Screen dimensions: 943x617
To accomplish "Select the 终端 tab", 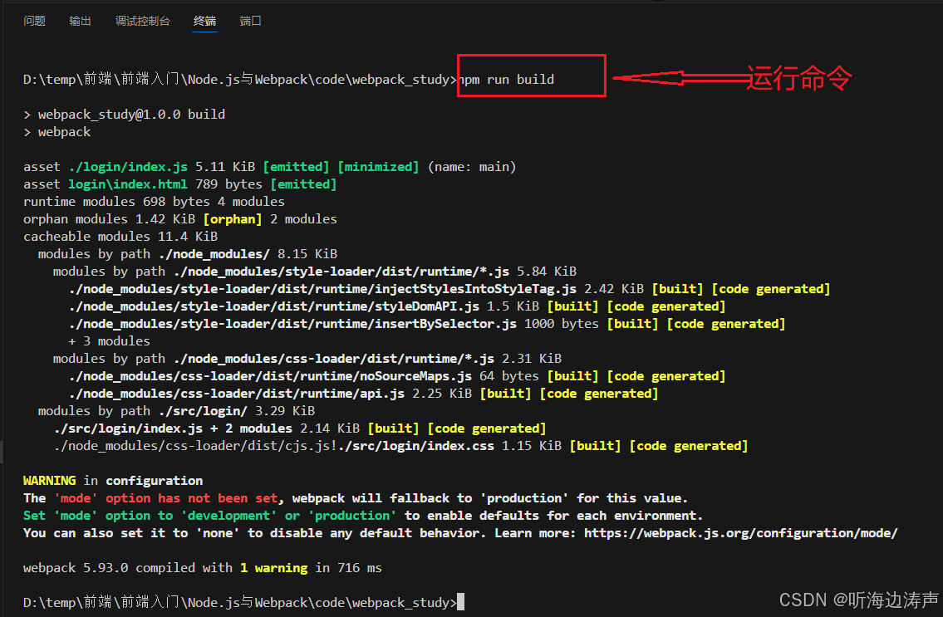I will click(x=204, y=21).
